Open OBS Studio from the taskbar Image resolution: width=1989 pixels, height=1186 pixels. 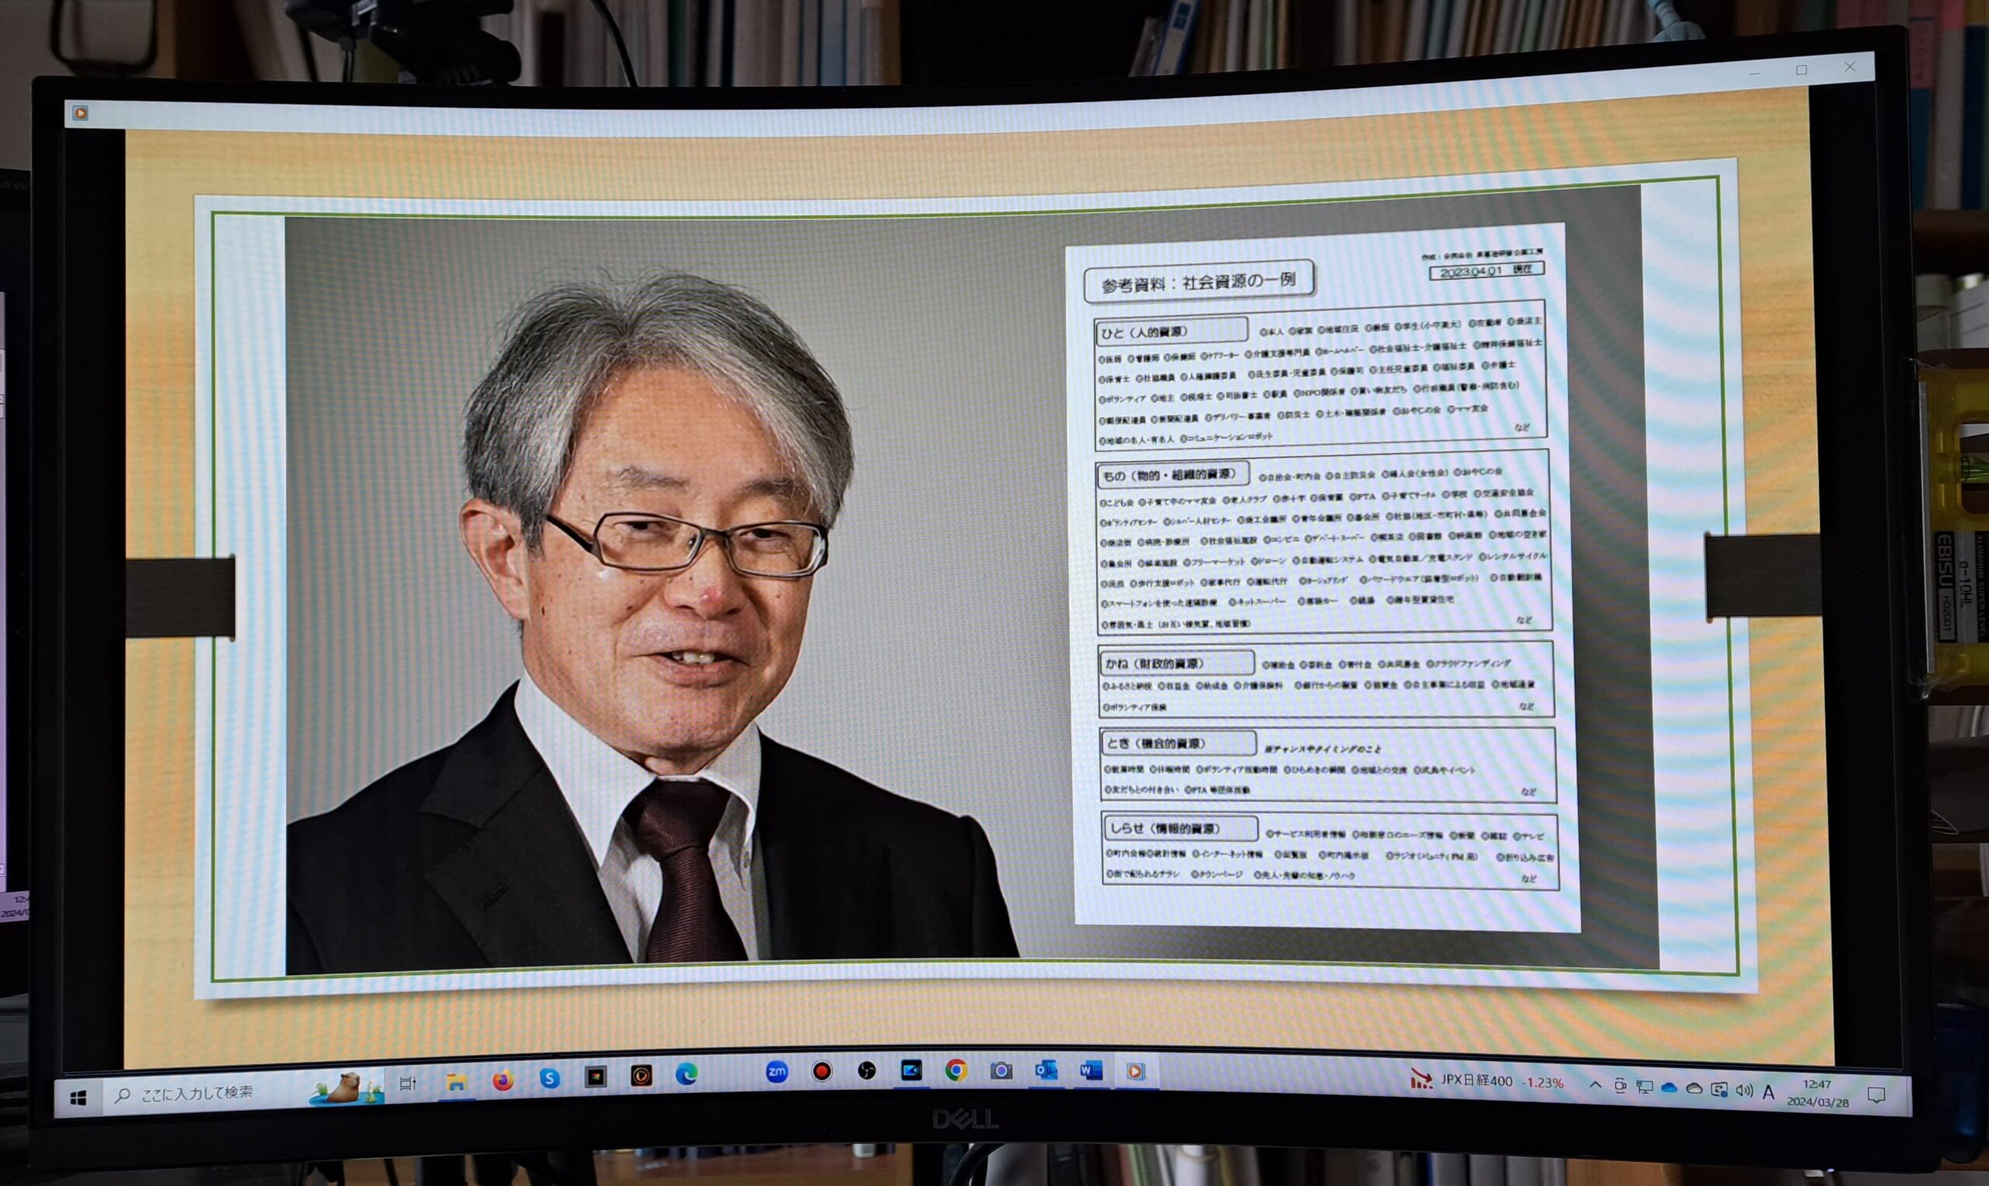pyautogui.click(x=866, y=1071)
